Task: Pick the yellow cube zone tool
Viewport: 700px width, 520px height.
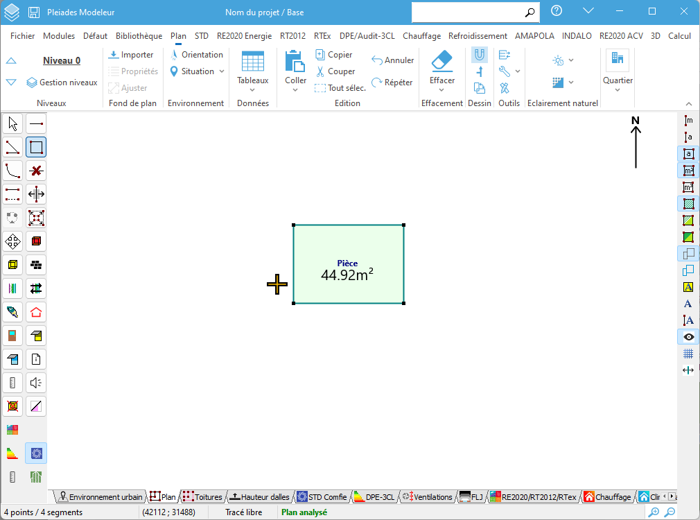Action: tap(12, 265)
